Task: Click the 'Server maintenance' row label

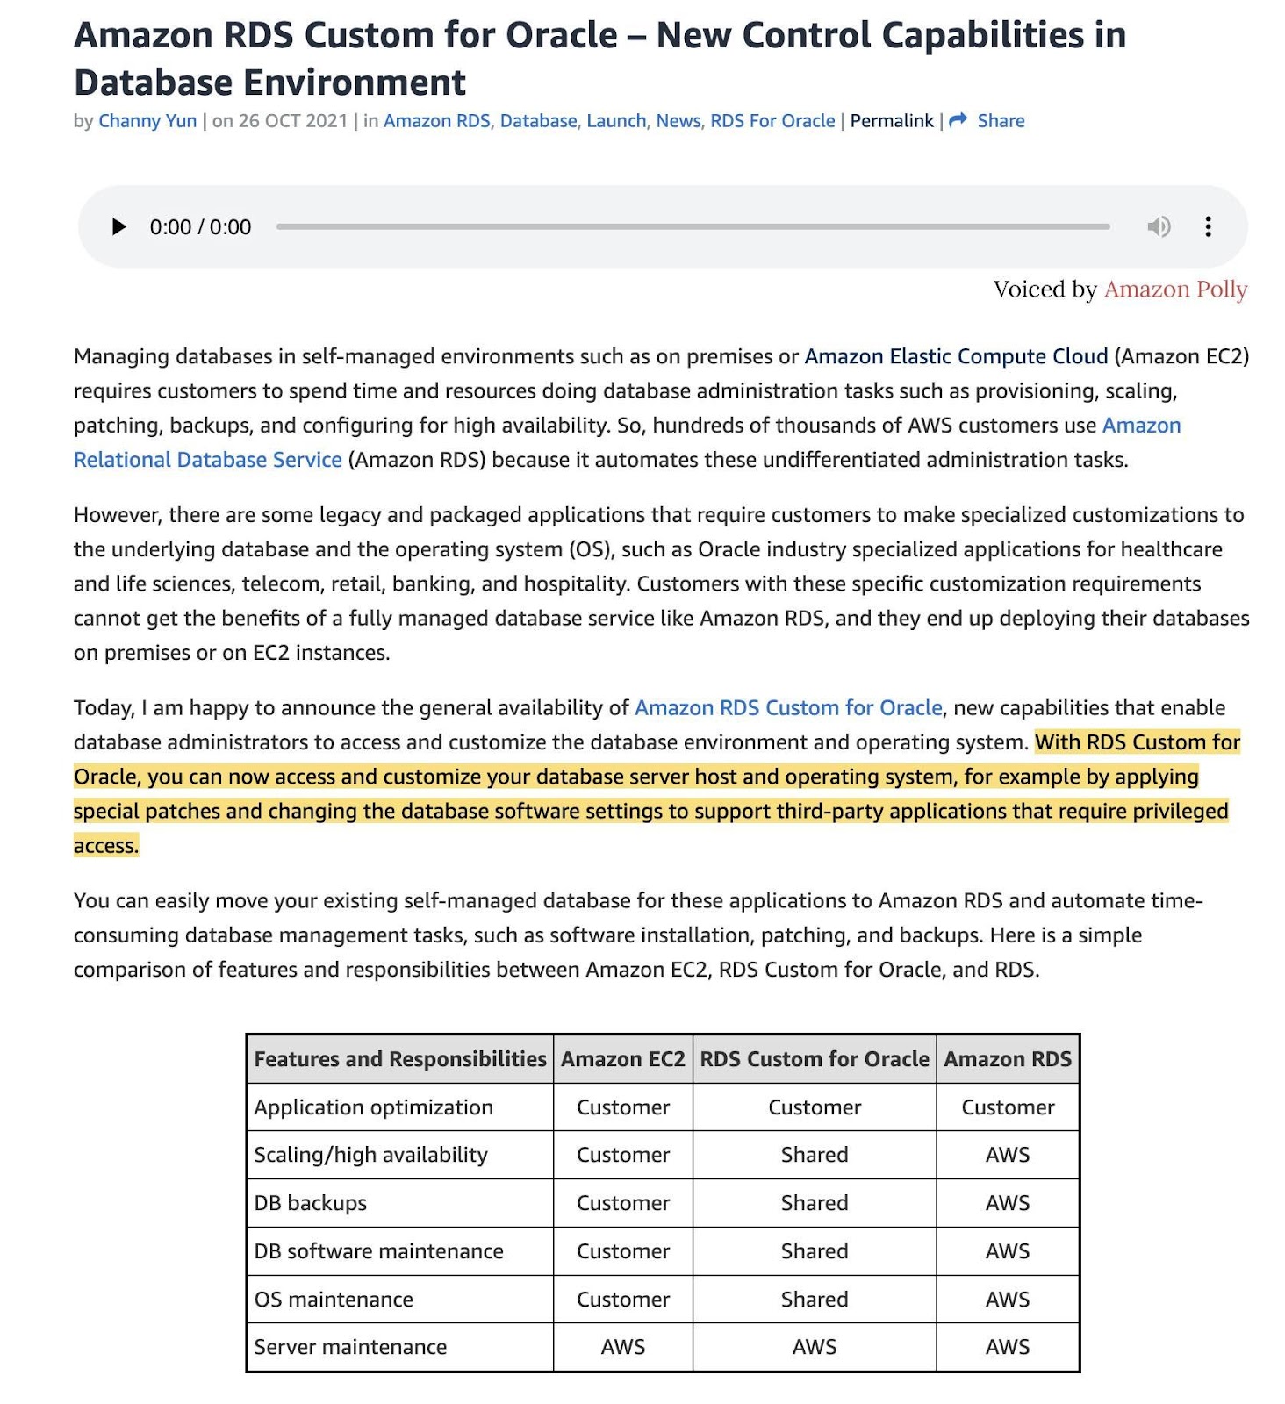Action: coord(350,1347)
